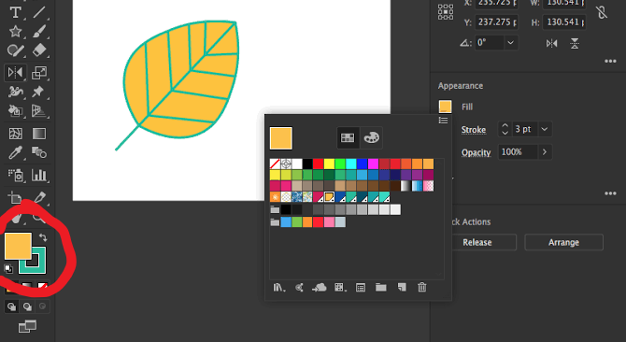The height and width of the screenshot is (342, 626).
Task: Select the Mesh tool
Action: pyautogui.click(x=15, y=134)
